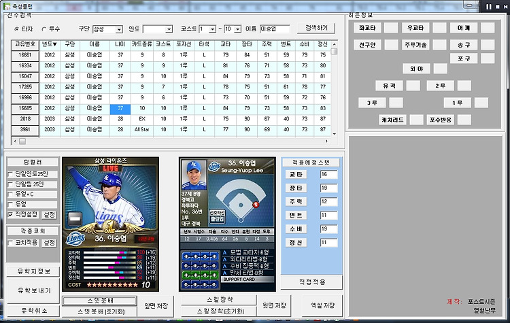The width and height of the screenshot is (510, 323).
Task: Click the Lions logo on the front card
Action: pos(75,239)
